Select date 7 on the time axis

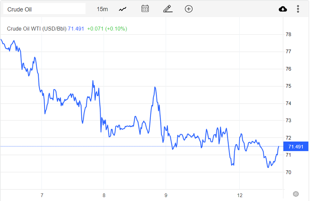[42, 195]
